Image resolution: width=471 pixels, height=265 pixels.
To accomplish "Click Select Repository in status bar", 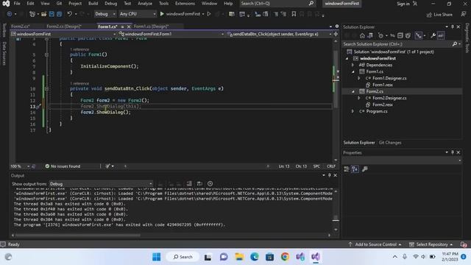I will click(431, 244).
